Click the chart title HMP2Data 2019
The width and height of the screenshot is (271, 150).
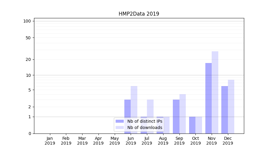click(x=139, y=14)
